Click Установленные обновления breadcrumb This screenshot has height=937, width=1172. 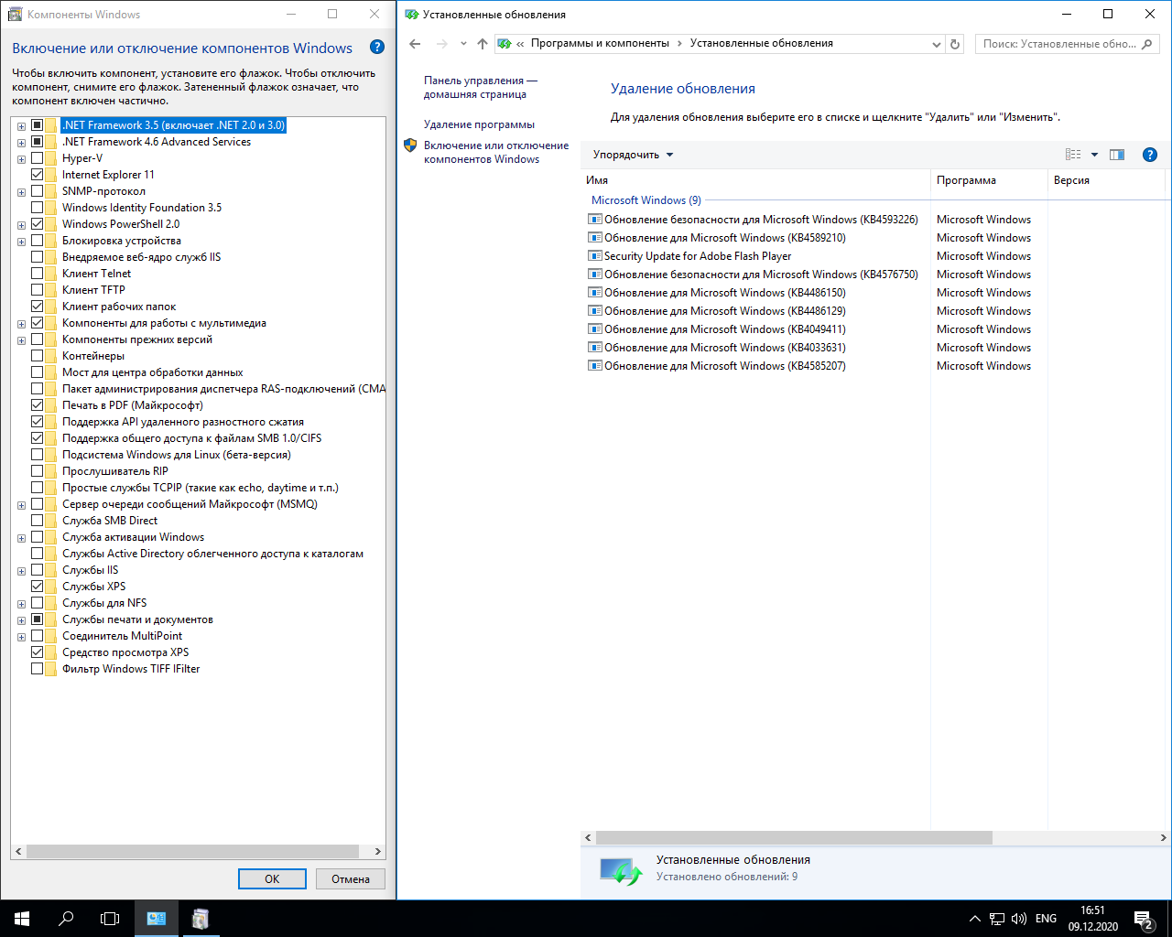click(x=762, y=43)
